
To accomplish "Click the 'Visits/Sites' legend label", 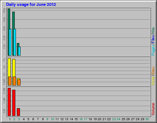I will pos(153,76).
